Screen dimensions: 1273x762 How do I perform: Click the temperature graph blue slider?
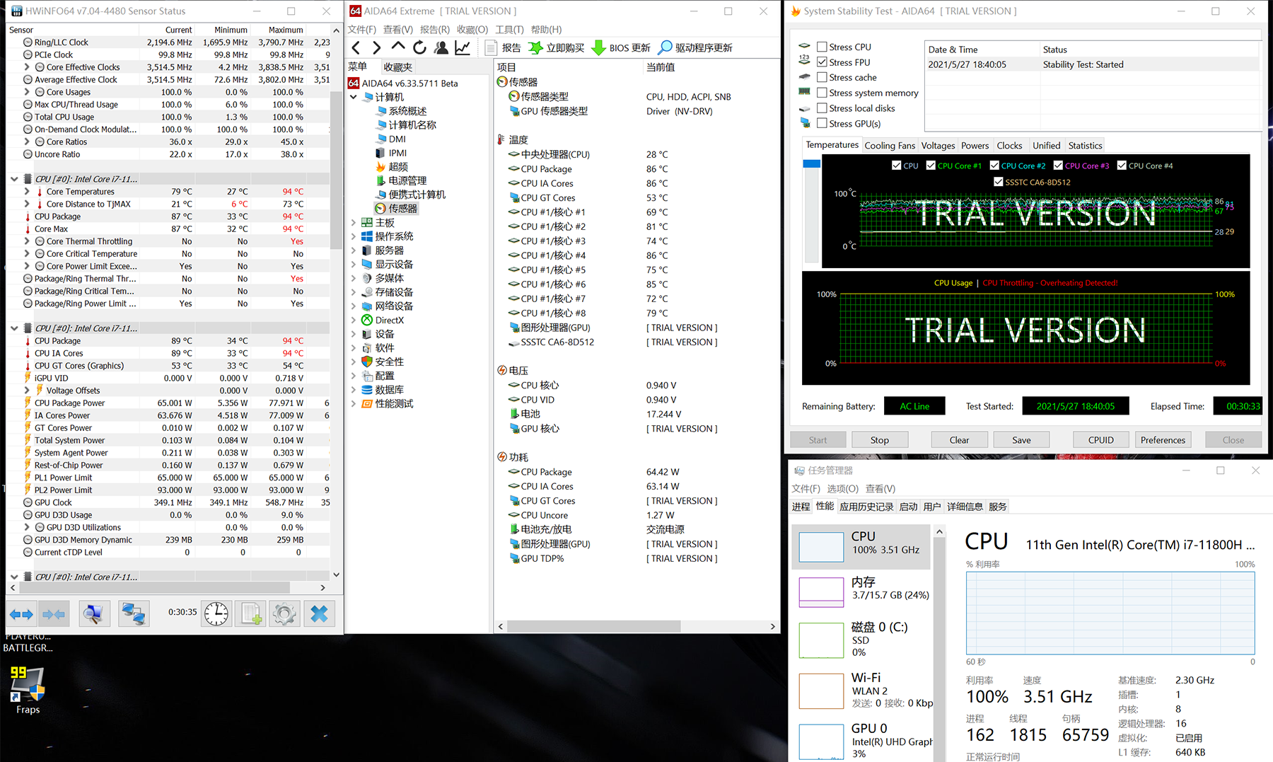tap(812, 163)
